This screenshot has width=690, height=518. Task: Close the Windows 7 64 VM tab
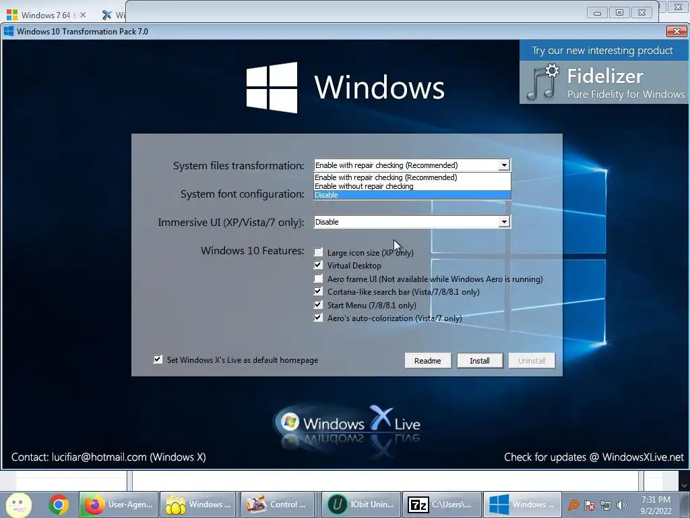pos(83,15)
